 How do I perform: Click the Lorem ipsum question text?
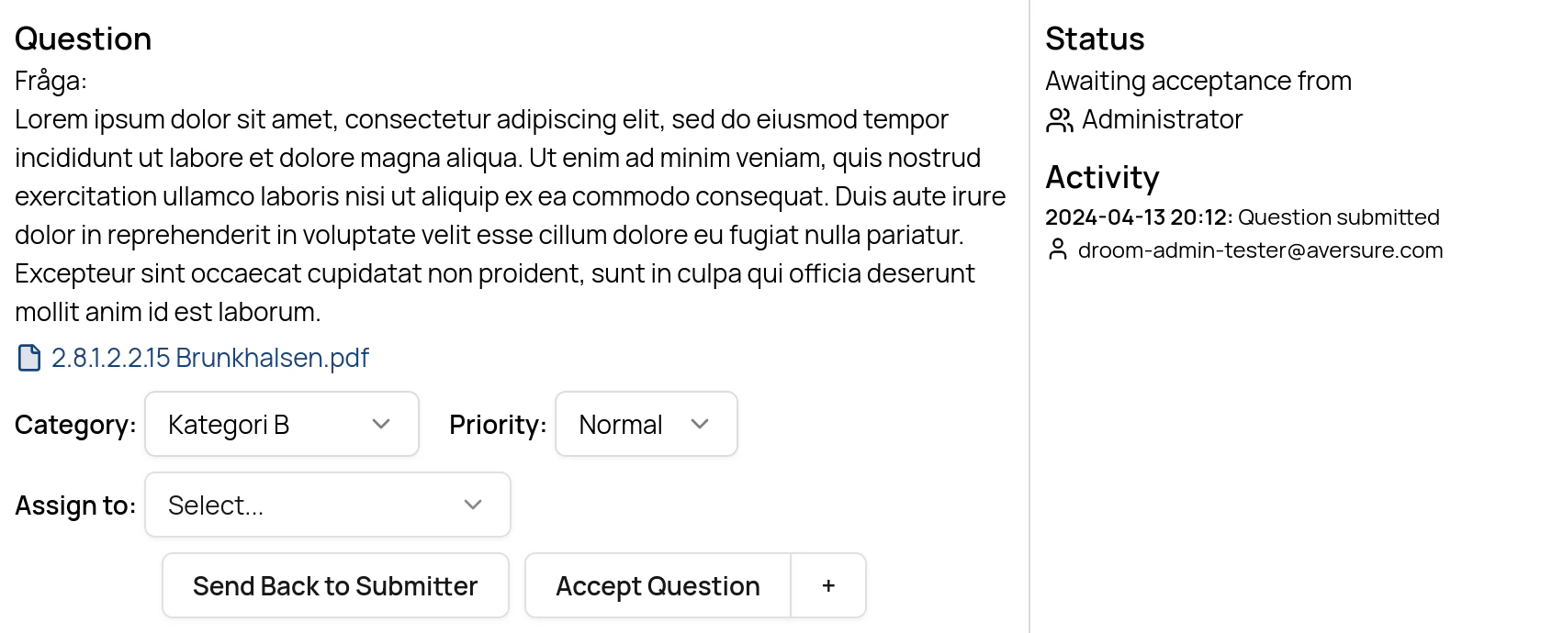pos(496,216)
